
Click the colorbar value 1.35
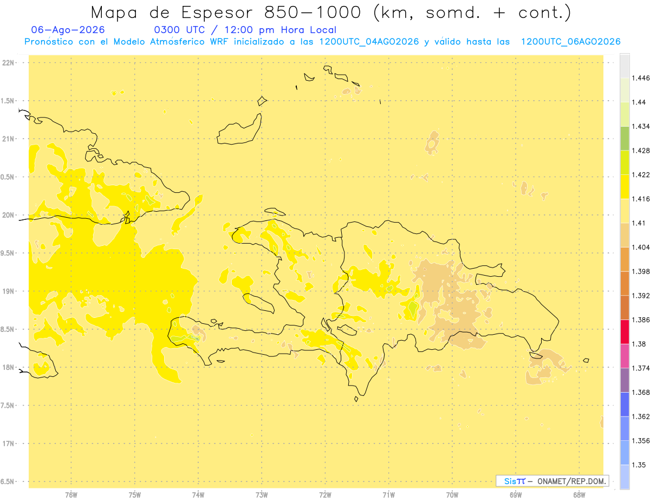coord(640,465)
